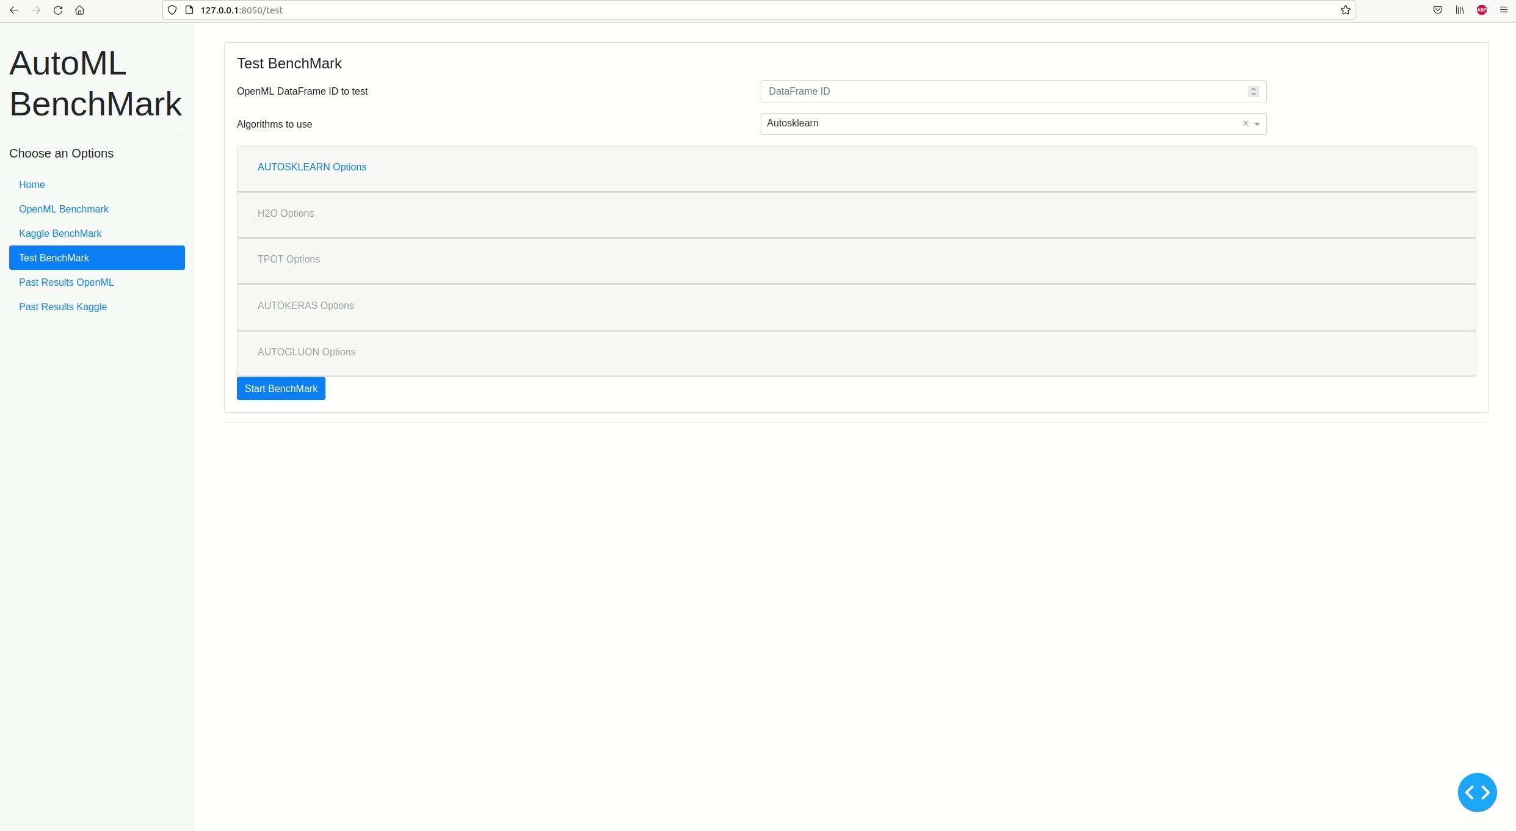
Task: Clear the Autosklearn selection with the X
Action: (x=1246, y=123)
